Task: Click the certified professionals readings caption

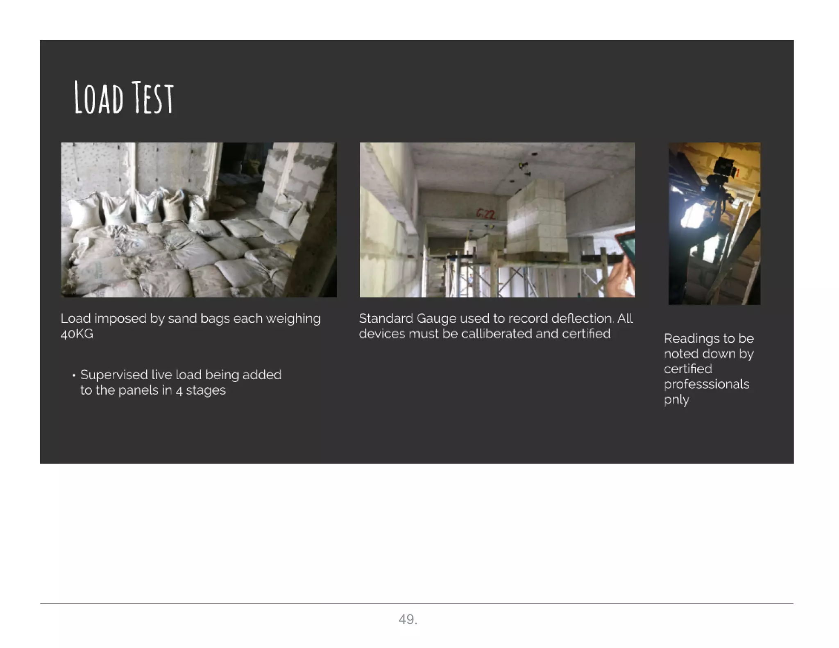Action: point(708,368)
